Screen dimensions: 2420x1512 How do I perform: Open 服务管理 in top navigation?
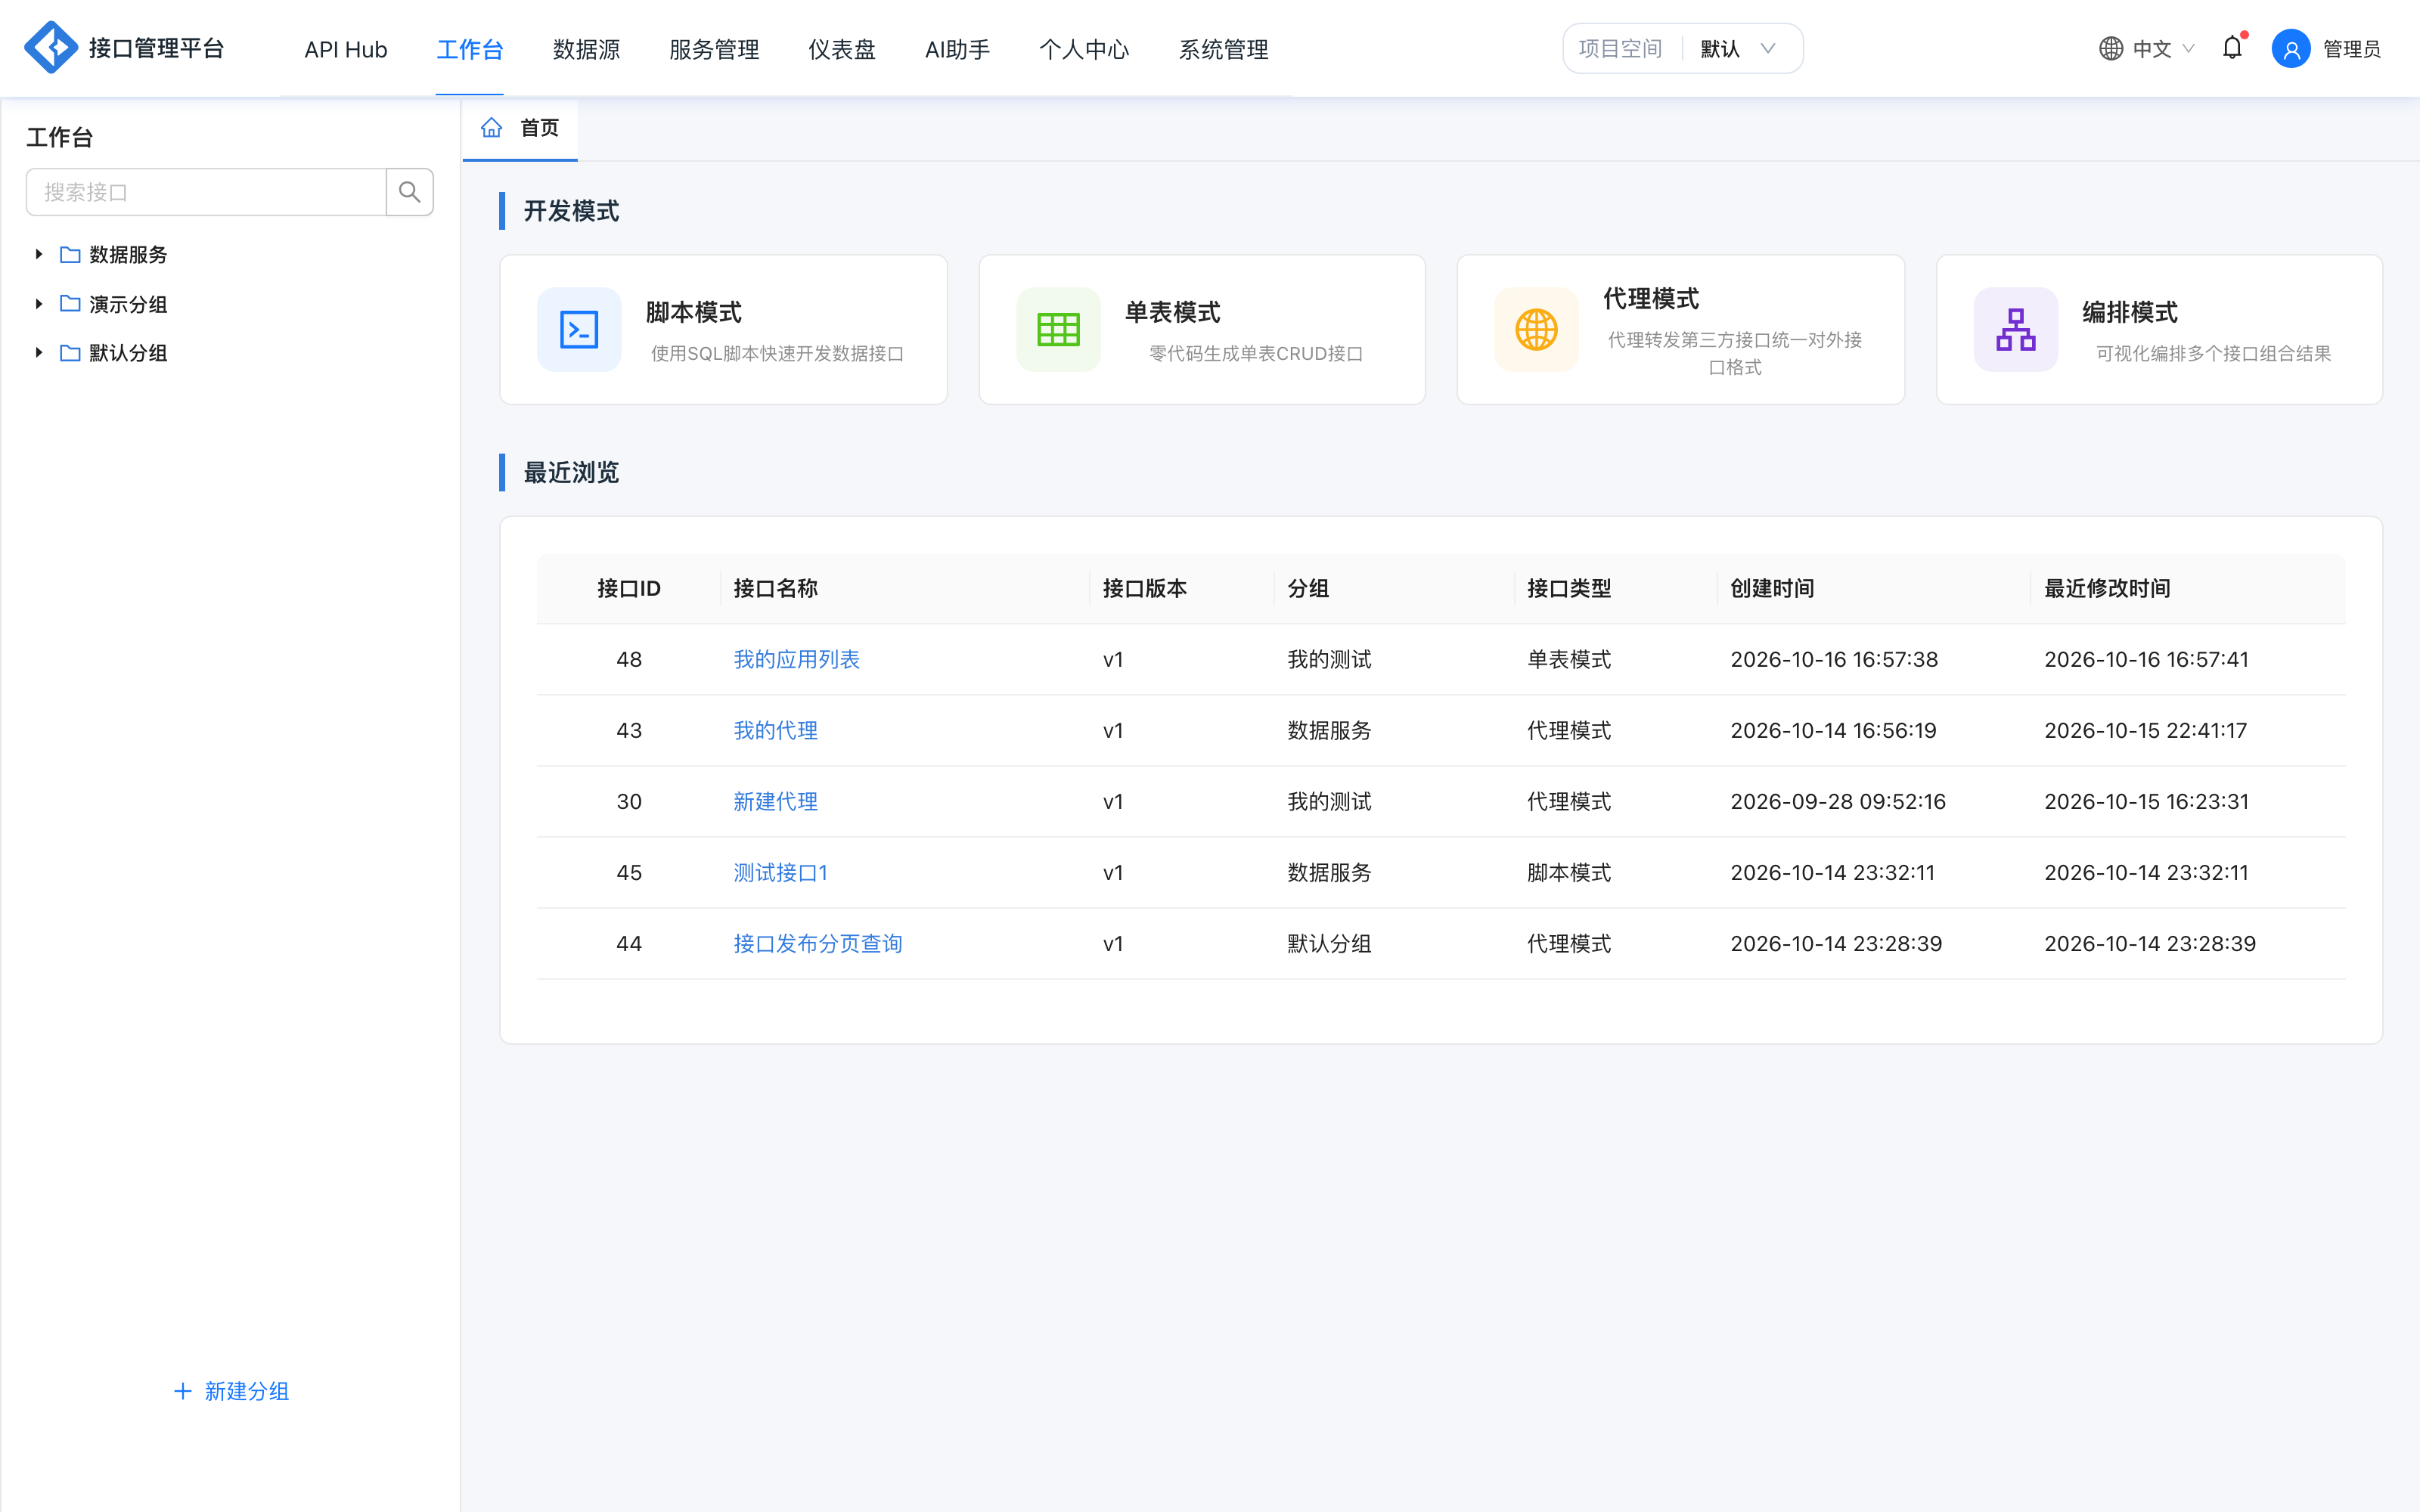(x=714, y=49)
